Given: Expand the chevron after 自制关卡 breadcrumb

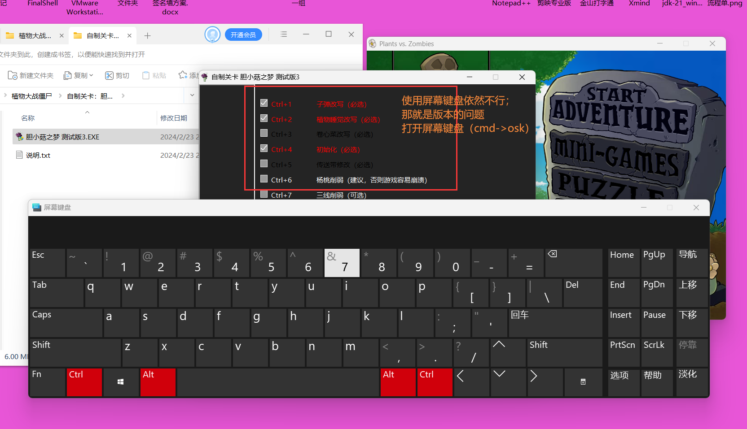Looking at the screenshot, I should tap(123, 95).
